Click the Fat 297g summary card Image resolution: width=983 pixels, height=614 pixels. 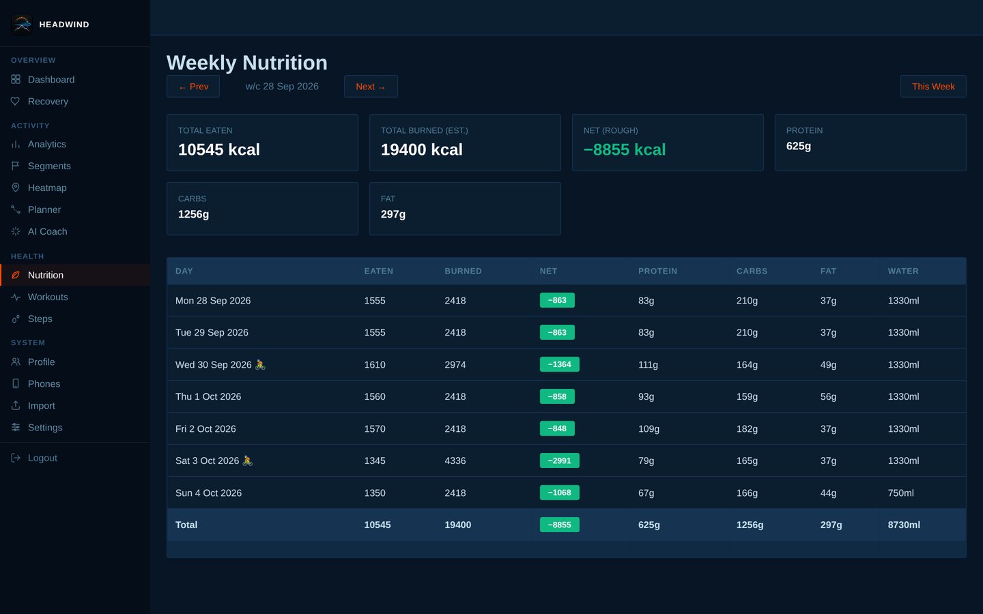465,209
